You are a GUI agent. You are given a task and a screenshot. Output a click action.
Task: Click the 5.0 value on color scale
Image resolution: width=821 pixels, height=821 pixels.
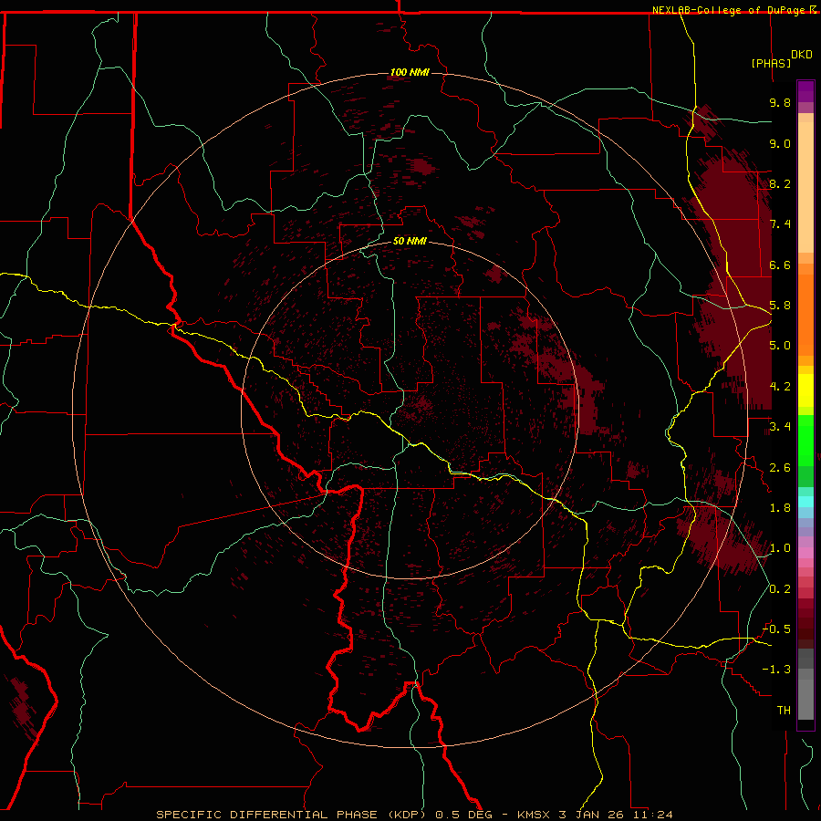point(780,346)
